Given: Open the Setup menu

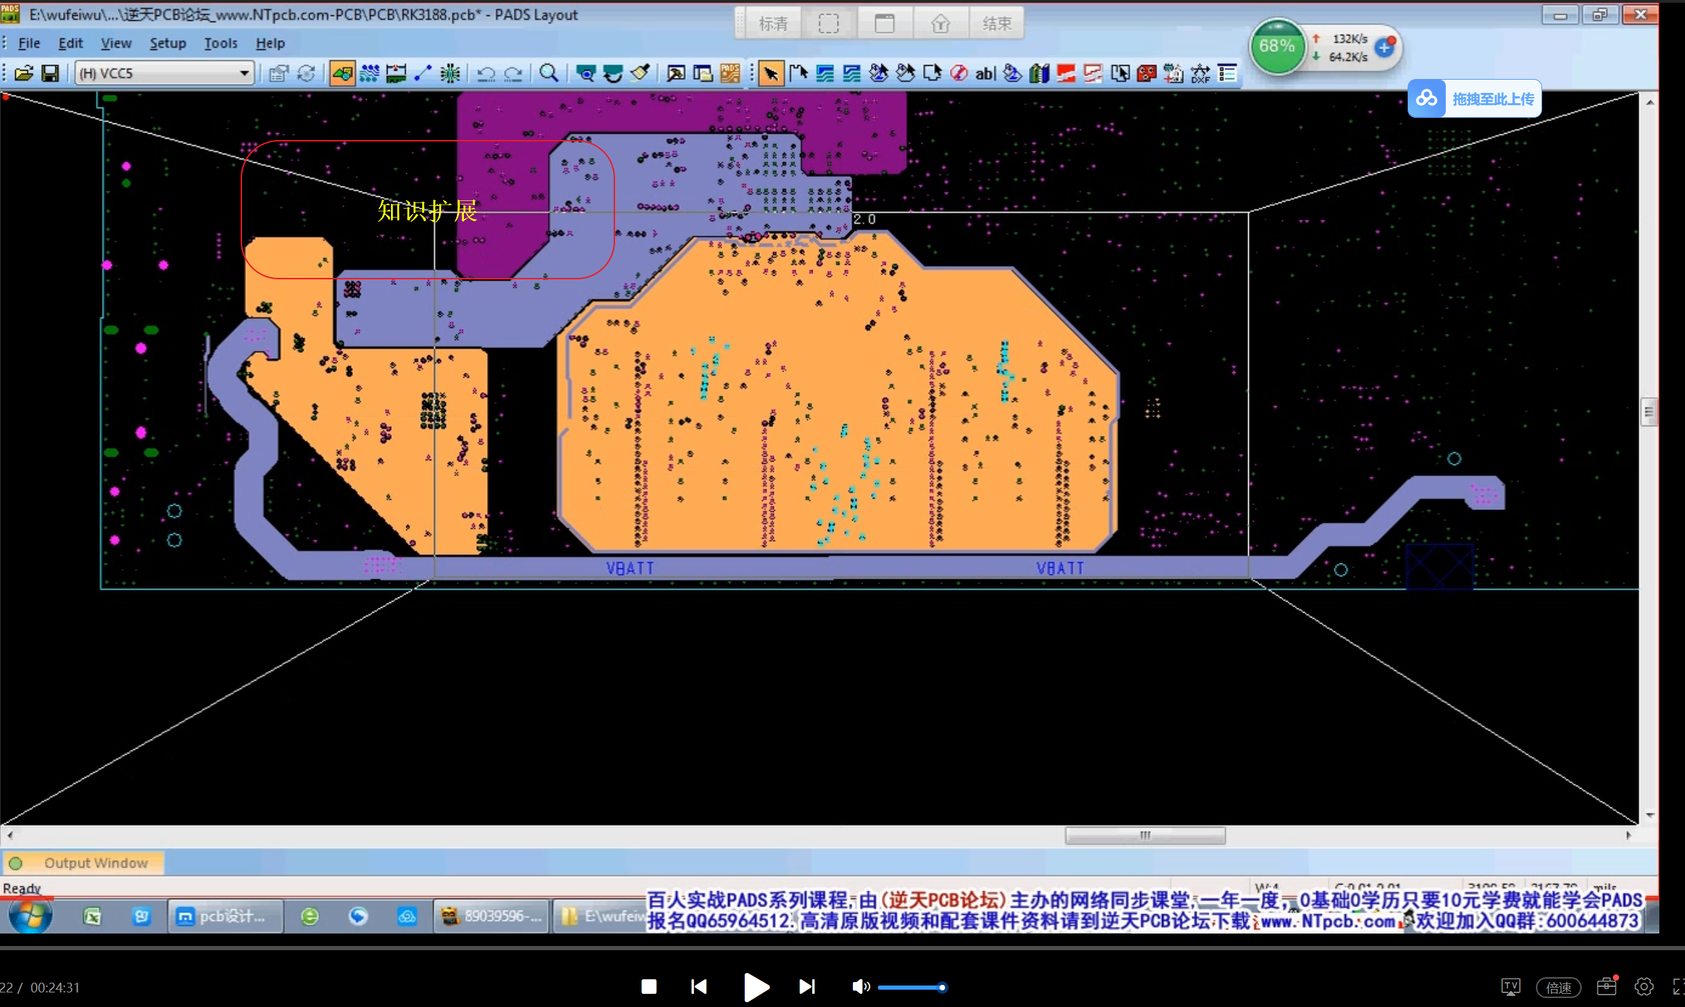Looking at the screenshot, I should [168, 43].
